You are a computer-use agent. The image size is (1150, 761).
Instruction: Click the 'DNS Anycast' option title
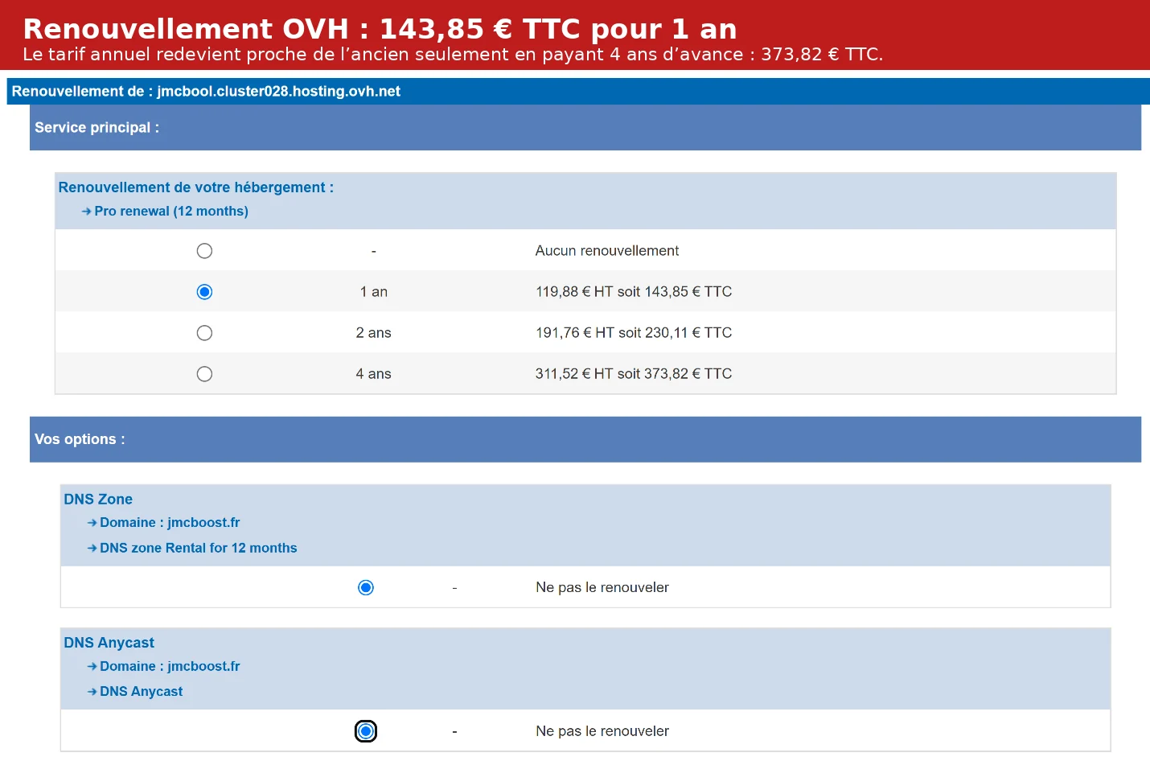(109, 643)
